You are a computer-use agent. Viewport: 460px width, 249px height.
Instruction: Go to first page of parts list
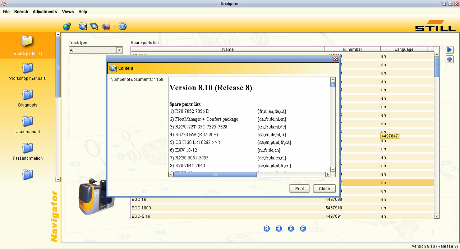click(x=267, y=228)
